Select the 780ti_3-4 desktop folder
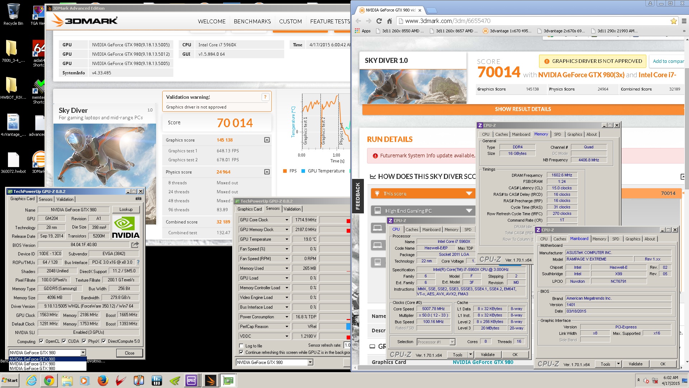The width and height of the screenshot is (689, 388). click(13, 51)
